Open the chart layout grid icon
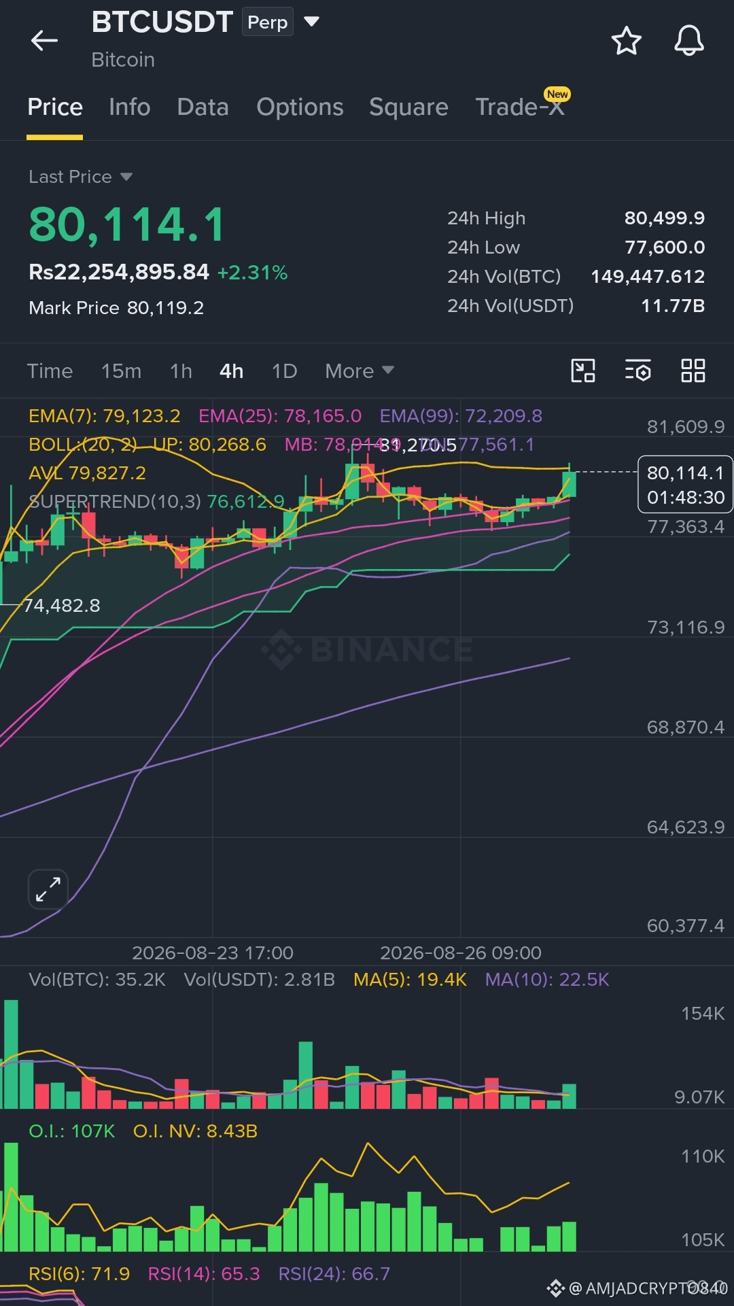 coord(693,371)
